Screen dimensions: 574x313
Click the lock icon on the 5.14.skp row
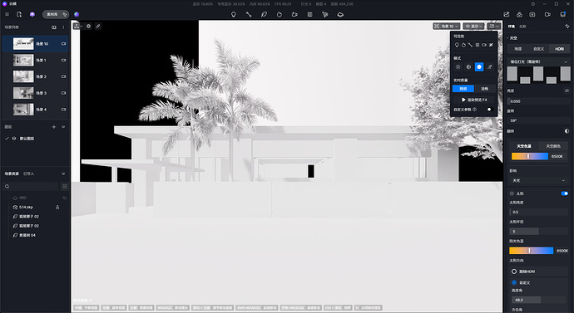57,207
